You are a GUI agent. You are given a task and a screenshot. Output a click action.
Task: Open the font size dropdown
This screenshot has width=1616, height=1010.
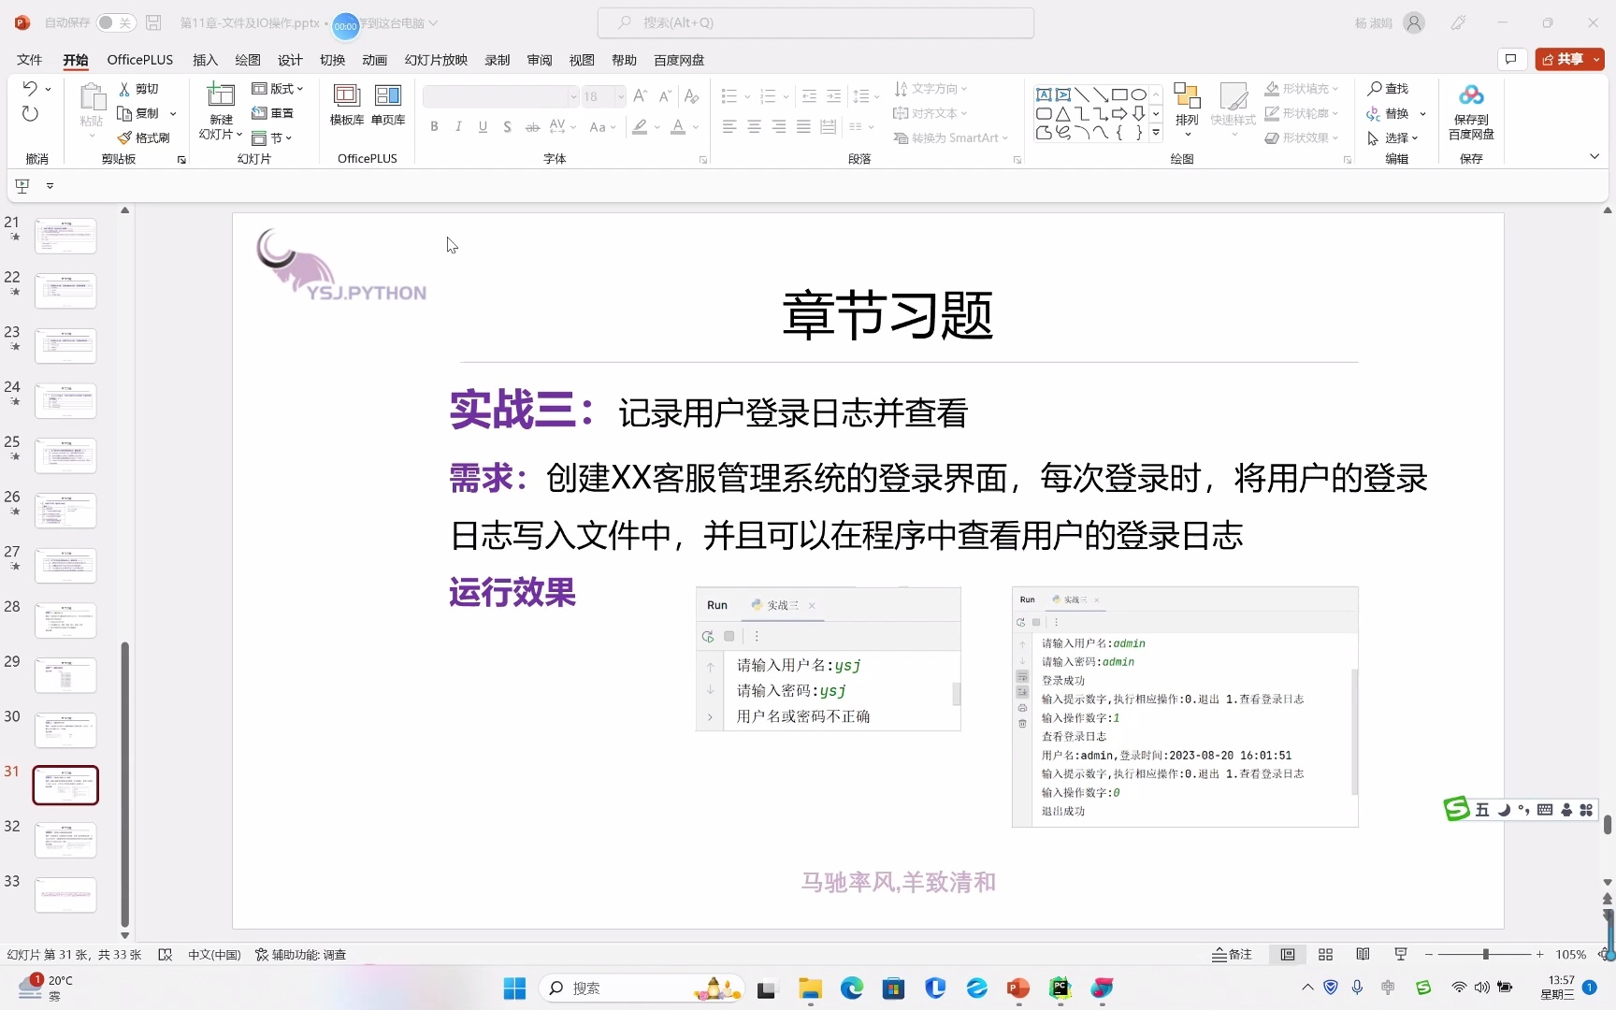tap(619, 96)
